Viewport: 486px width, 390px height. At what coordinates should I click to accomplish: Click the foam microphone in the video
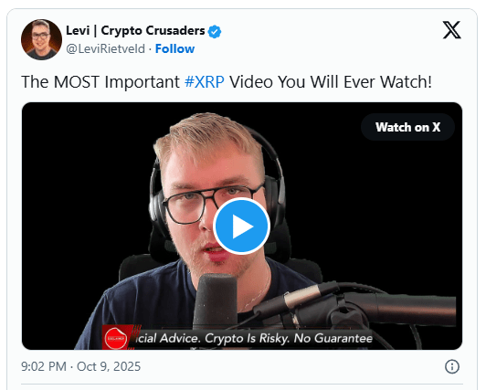coord(216,299)
